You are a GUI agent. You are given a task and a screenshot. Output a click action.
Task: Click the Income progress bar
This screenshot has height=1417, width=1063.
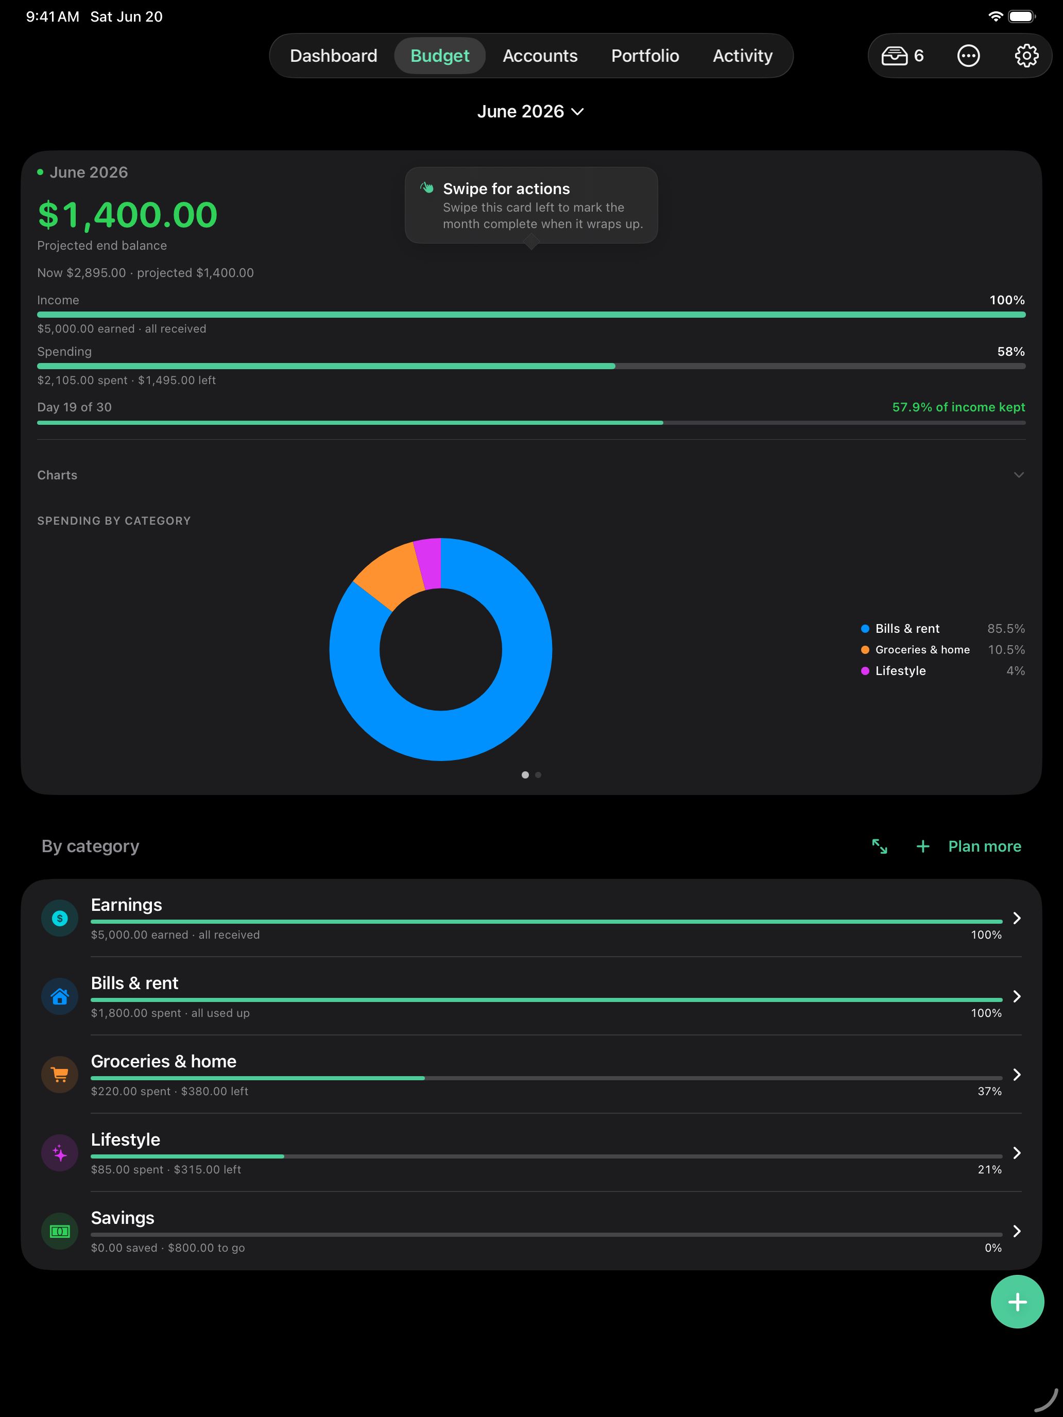pyautogui.click(x=531, y=315)
